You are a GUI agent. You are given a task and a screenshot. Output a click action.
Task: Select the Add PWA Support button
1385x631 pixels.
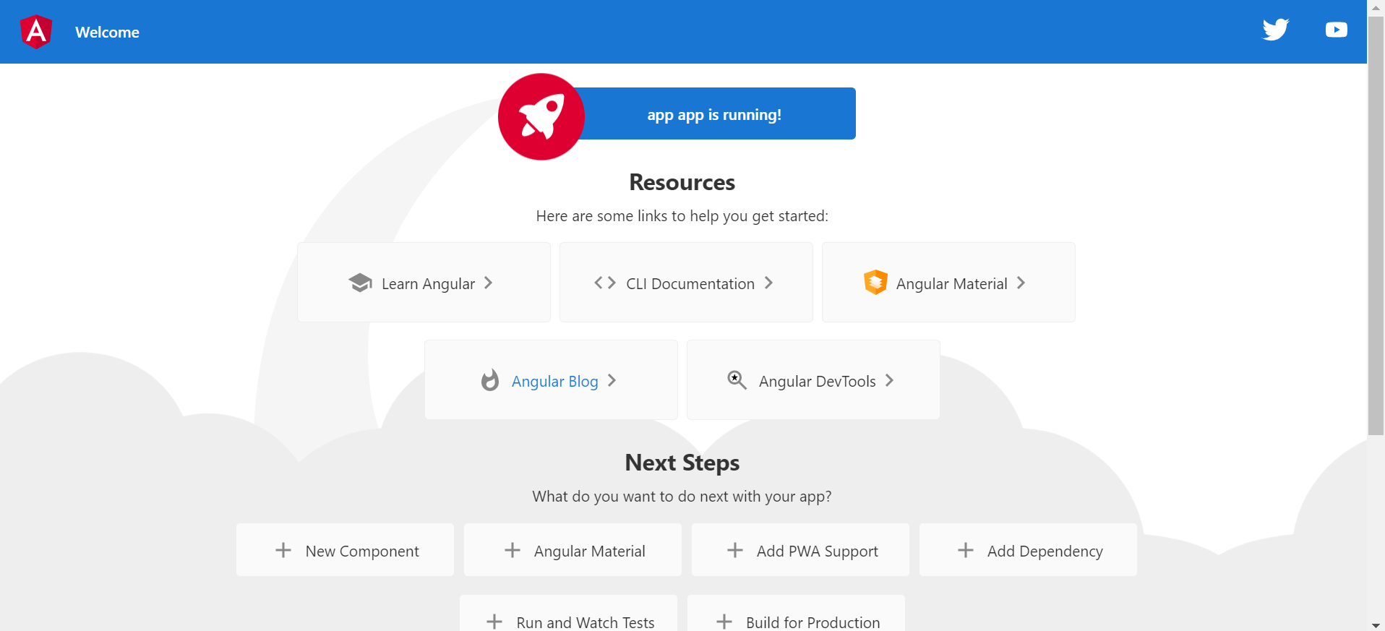pos(800,550)
